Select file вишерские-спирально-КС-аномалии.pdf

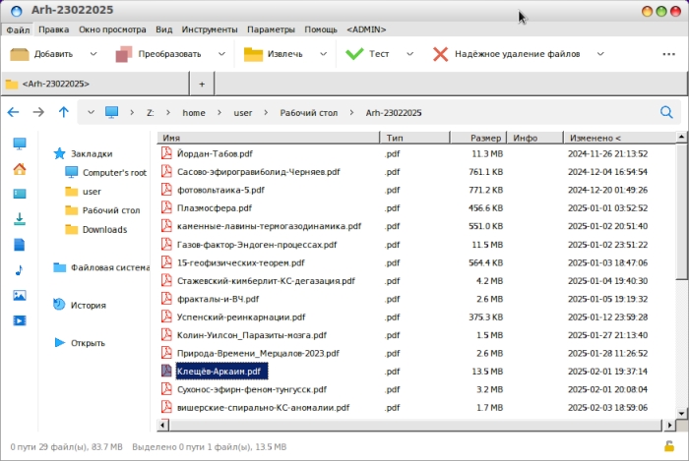263,408
